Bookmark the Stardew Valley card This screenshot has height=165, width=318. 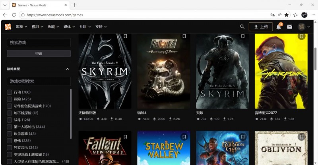[184, 137]
